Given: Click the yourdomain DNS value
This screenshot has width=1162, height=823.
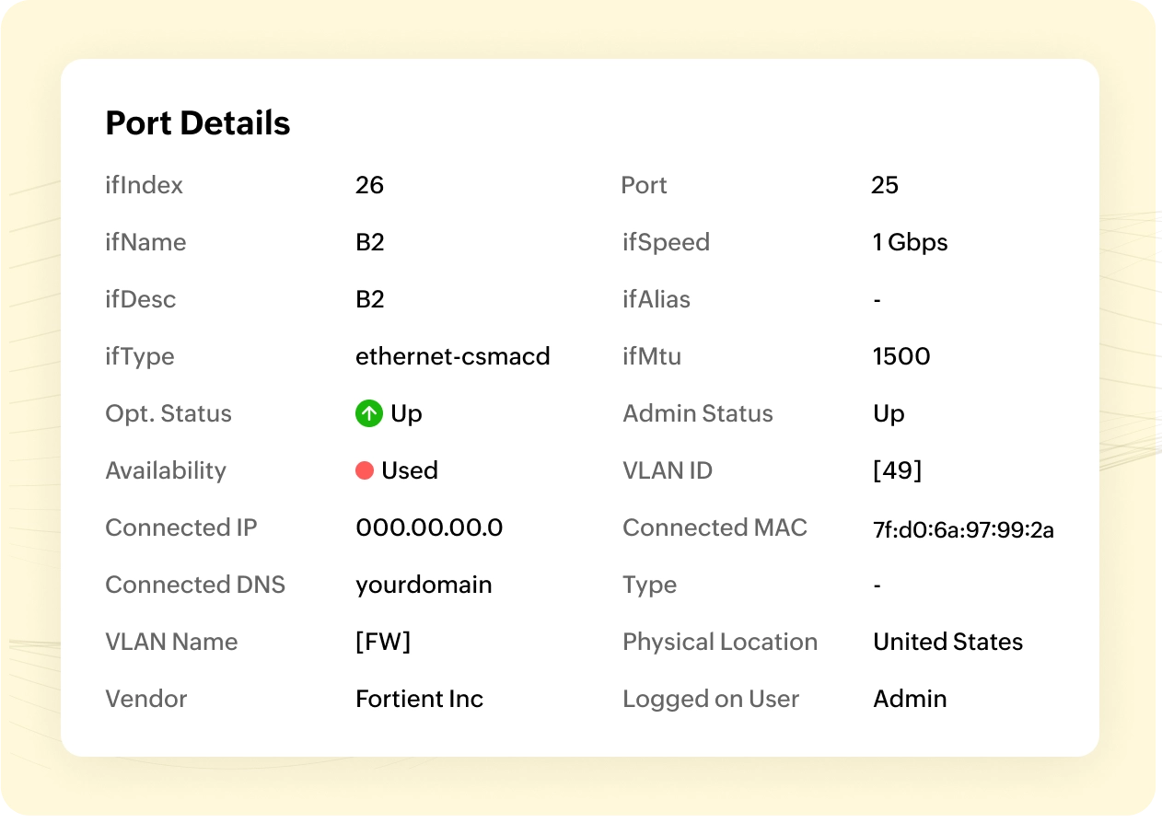Looking at the screenshot, I should (x=424, y=585).
